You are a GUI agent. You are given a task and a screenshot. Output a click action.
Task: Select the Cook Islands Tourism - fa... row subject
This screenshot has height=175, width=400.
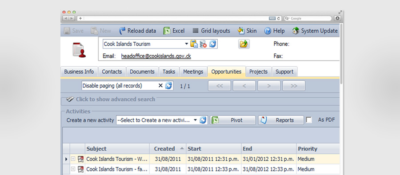click(117, 169)
